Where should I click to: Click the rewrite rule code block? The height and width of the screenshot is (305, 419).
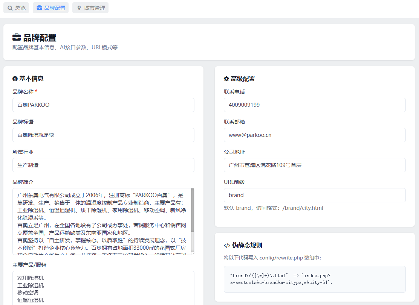point(315,279)
